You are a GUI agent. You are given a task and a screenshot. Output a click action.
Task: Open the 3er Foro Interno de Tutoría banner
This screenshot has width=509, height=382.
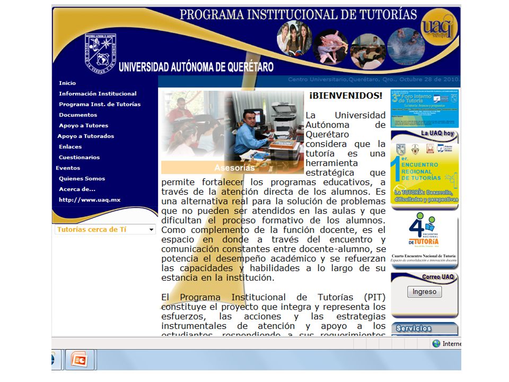click(x=425, y=108)
